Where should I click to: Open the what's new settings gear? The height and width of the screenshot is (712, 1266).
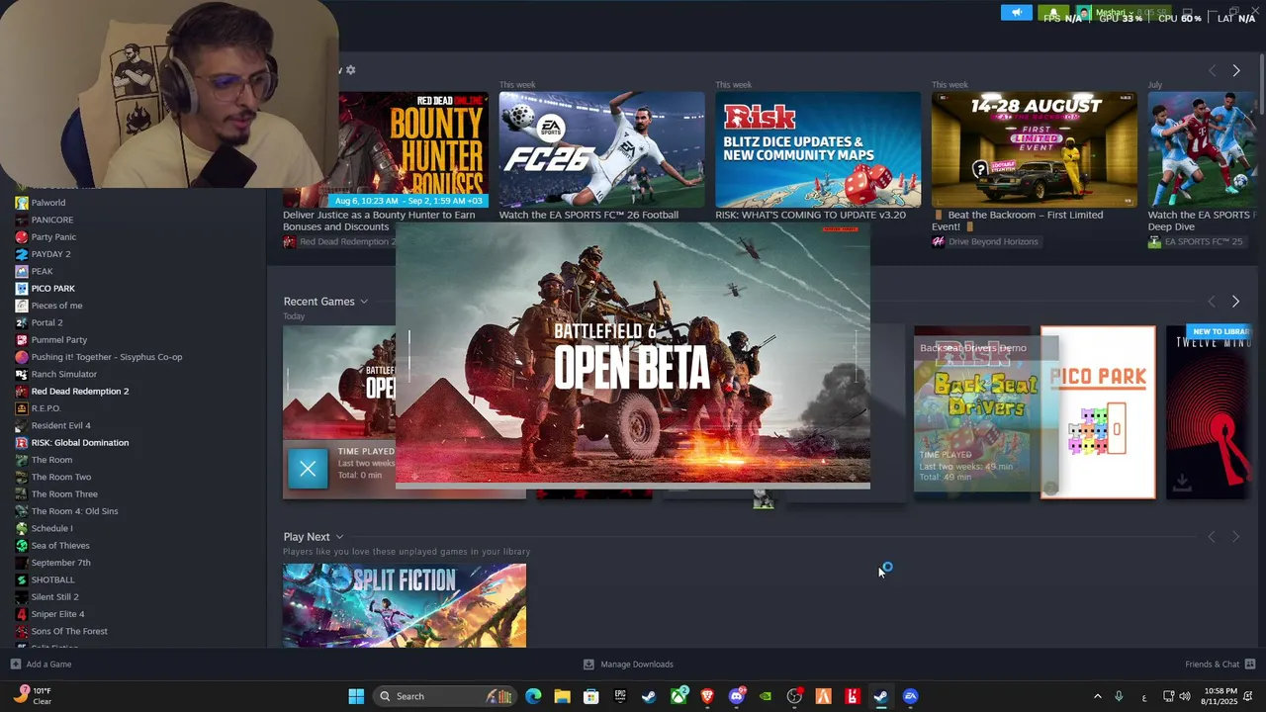[x=350, y=70]
